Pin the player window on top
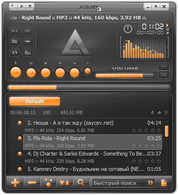 pyautogui.click(x=156, y=7)
